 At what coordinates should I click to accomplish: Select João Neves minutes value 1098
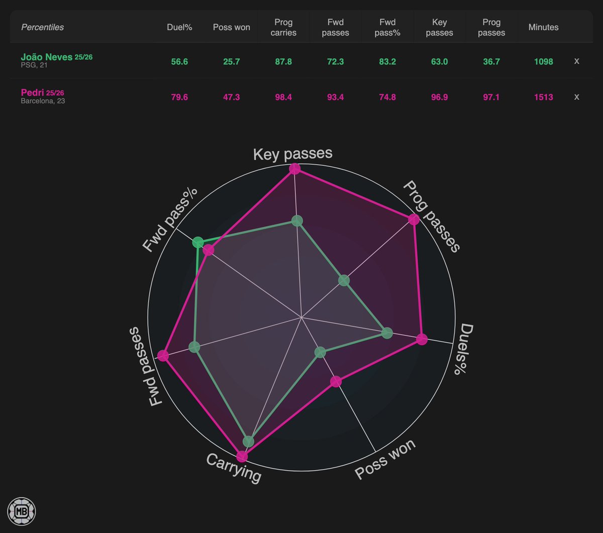click(x=544, y=61)
